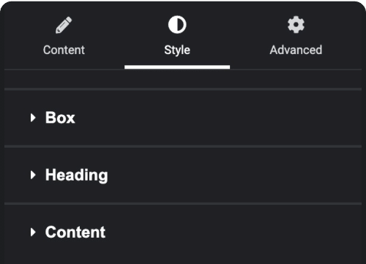The width and height of the screenshot is (366, 264).
Task: Expand Box section via its triangle arrow
Action: [33, 118]
